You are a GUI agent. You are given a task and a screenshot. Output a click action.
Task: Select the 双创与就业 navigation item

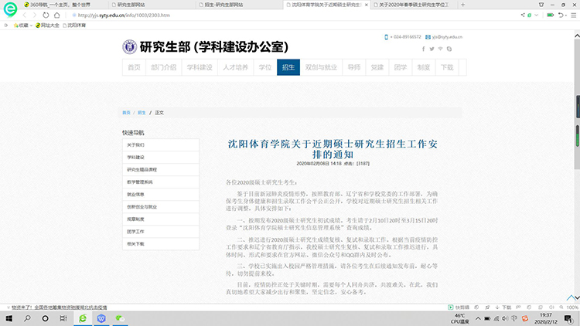(x=320, y=67)
